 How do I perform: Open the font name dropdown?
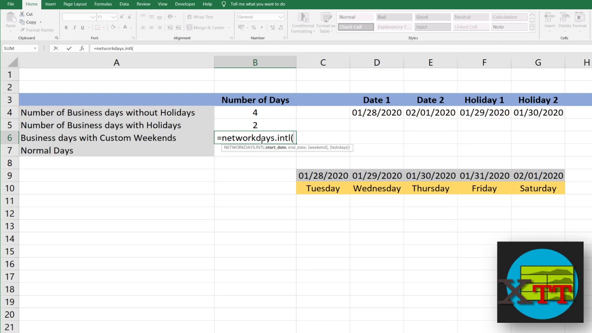(92, 17)
